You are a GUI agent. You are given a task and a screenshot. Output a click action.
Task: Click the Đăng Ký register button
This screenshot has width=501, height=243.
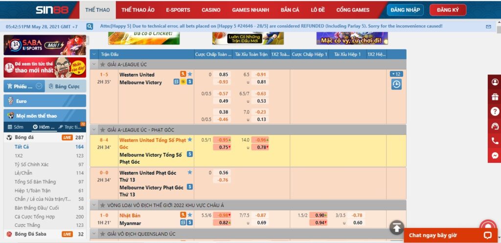(x=448, y=10)
